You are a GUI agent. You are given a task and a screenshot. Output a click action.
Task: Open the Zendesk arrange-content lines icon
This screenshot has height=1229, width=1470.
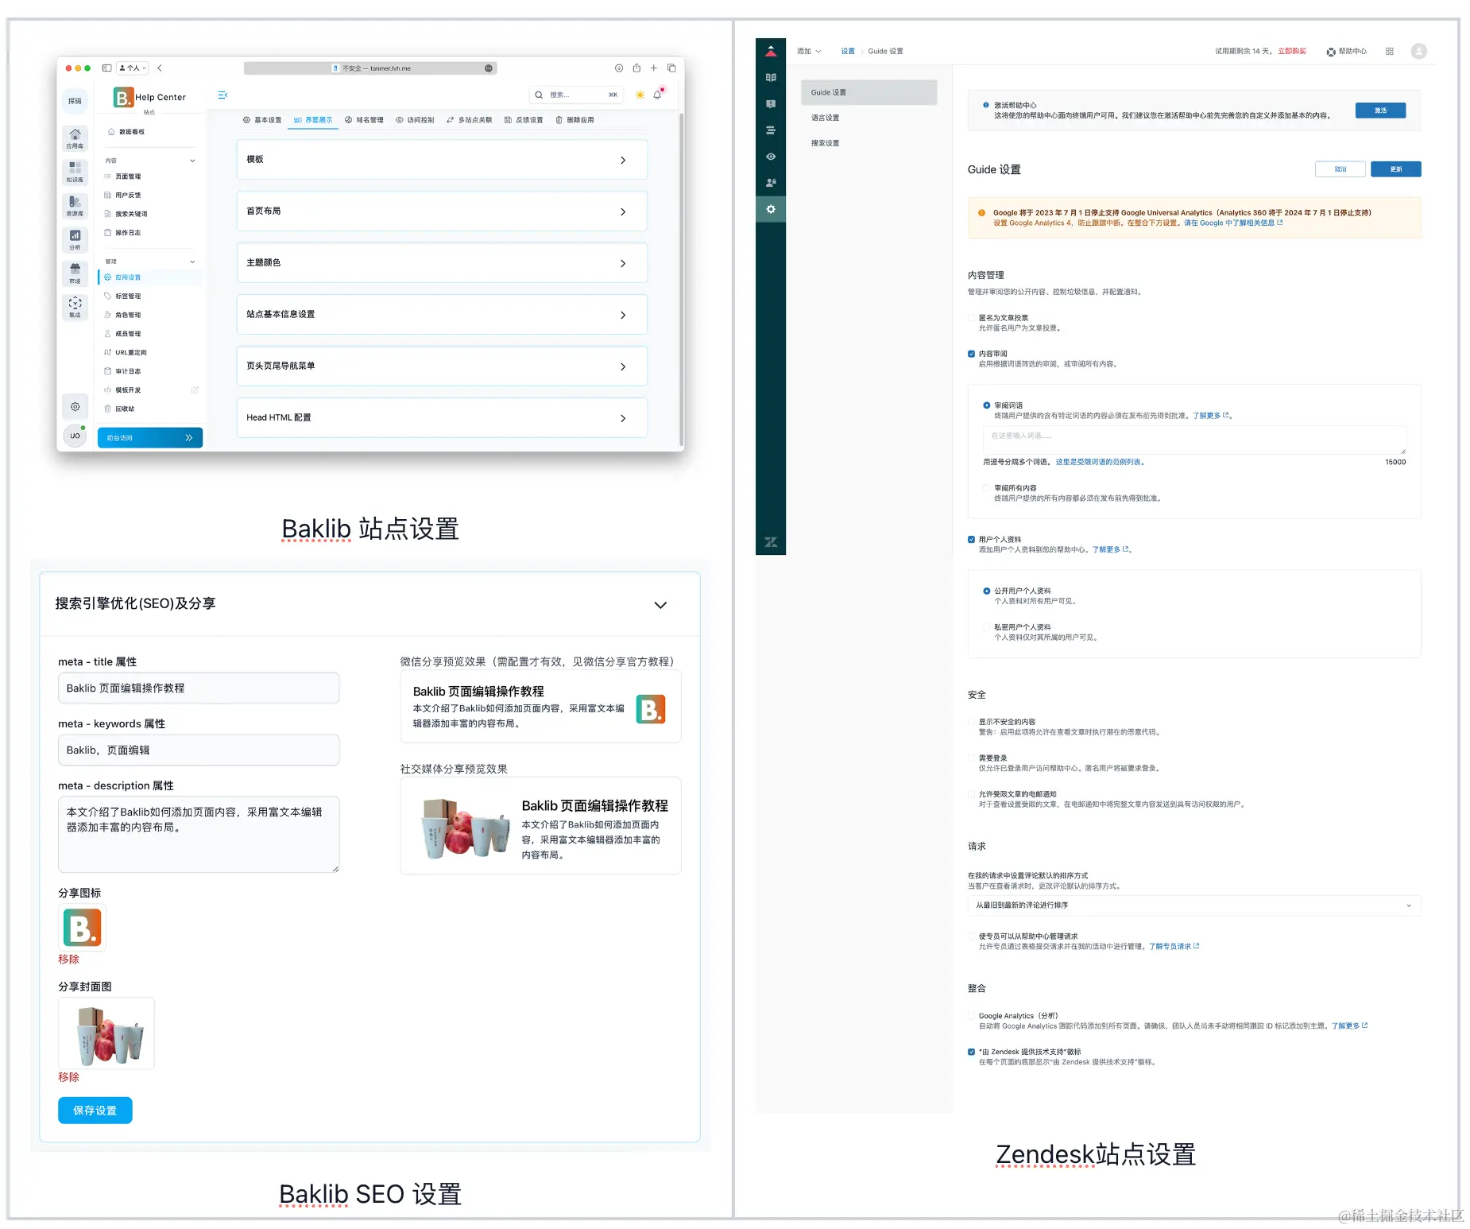771,130
